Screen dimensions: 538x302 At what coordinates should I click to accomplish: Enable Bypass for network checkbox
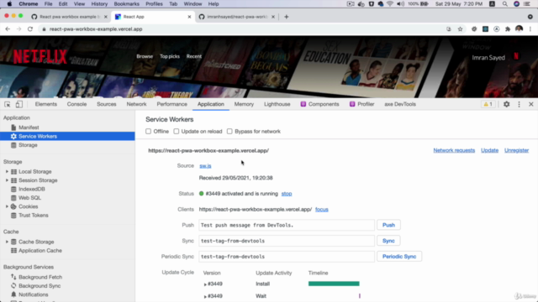click(x=229, y=132)
